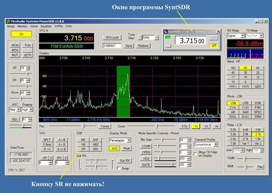Click the Restore frequency button
Viewport: 272px width, 193px height.
[x=143, y=46]
